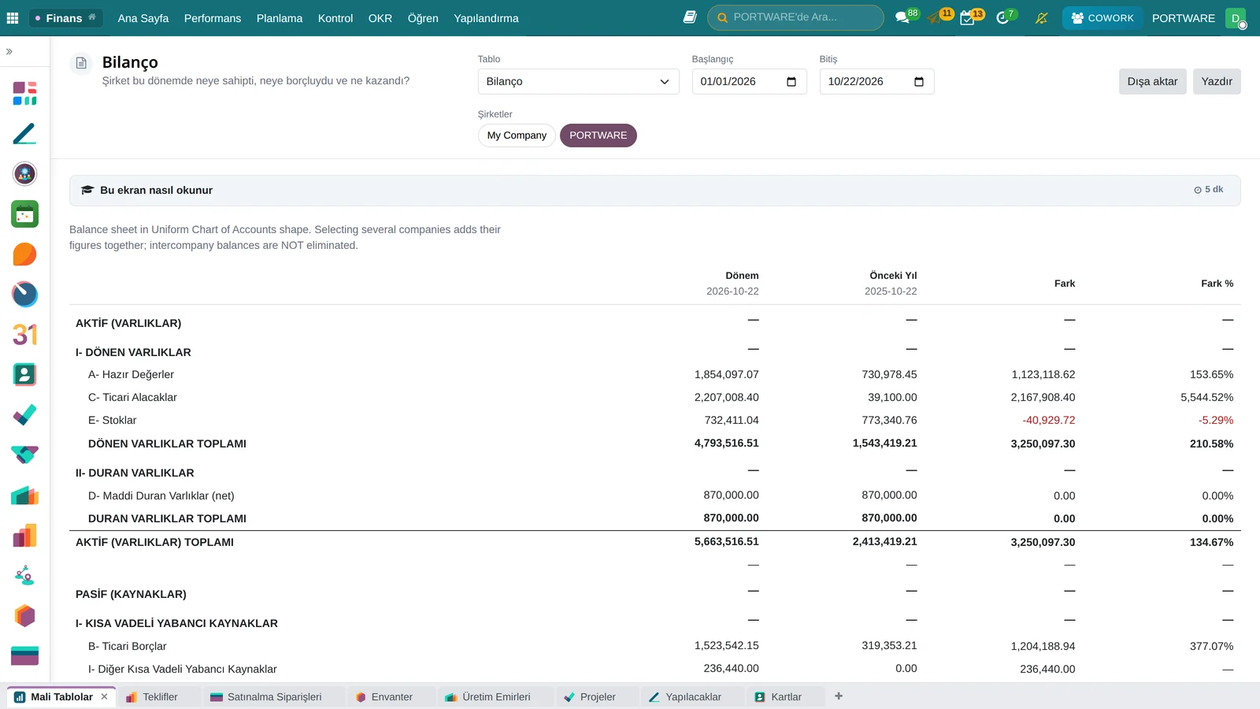Open the green calendar sidebar app icon
This screenshot has width=1260, height=709.
tap(24, 213)
